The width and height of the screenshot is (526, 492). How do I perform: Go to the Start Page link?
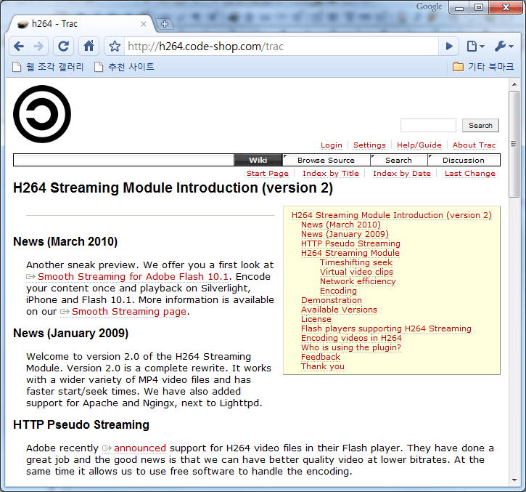tap(268, 174)
